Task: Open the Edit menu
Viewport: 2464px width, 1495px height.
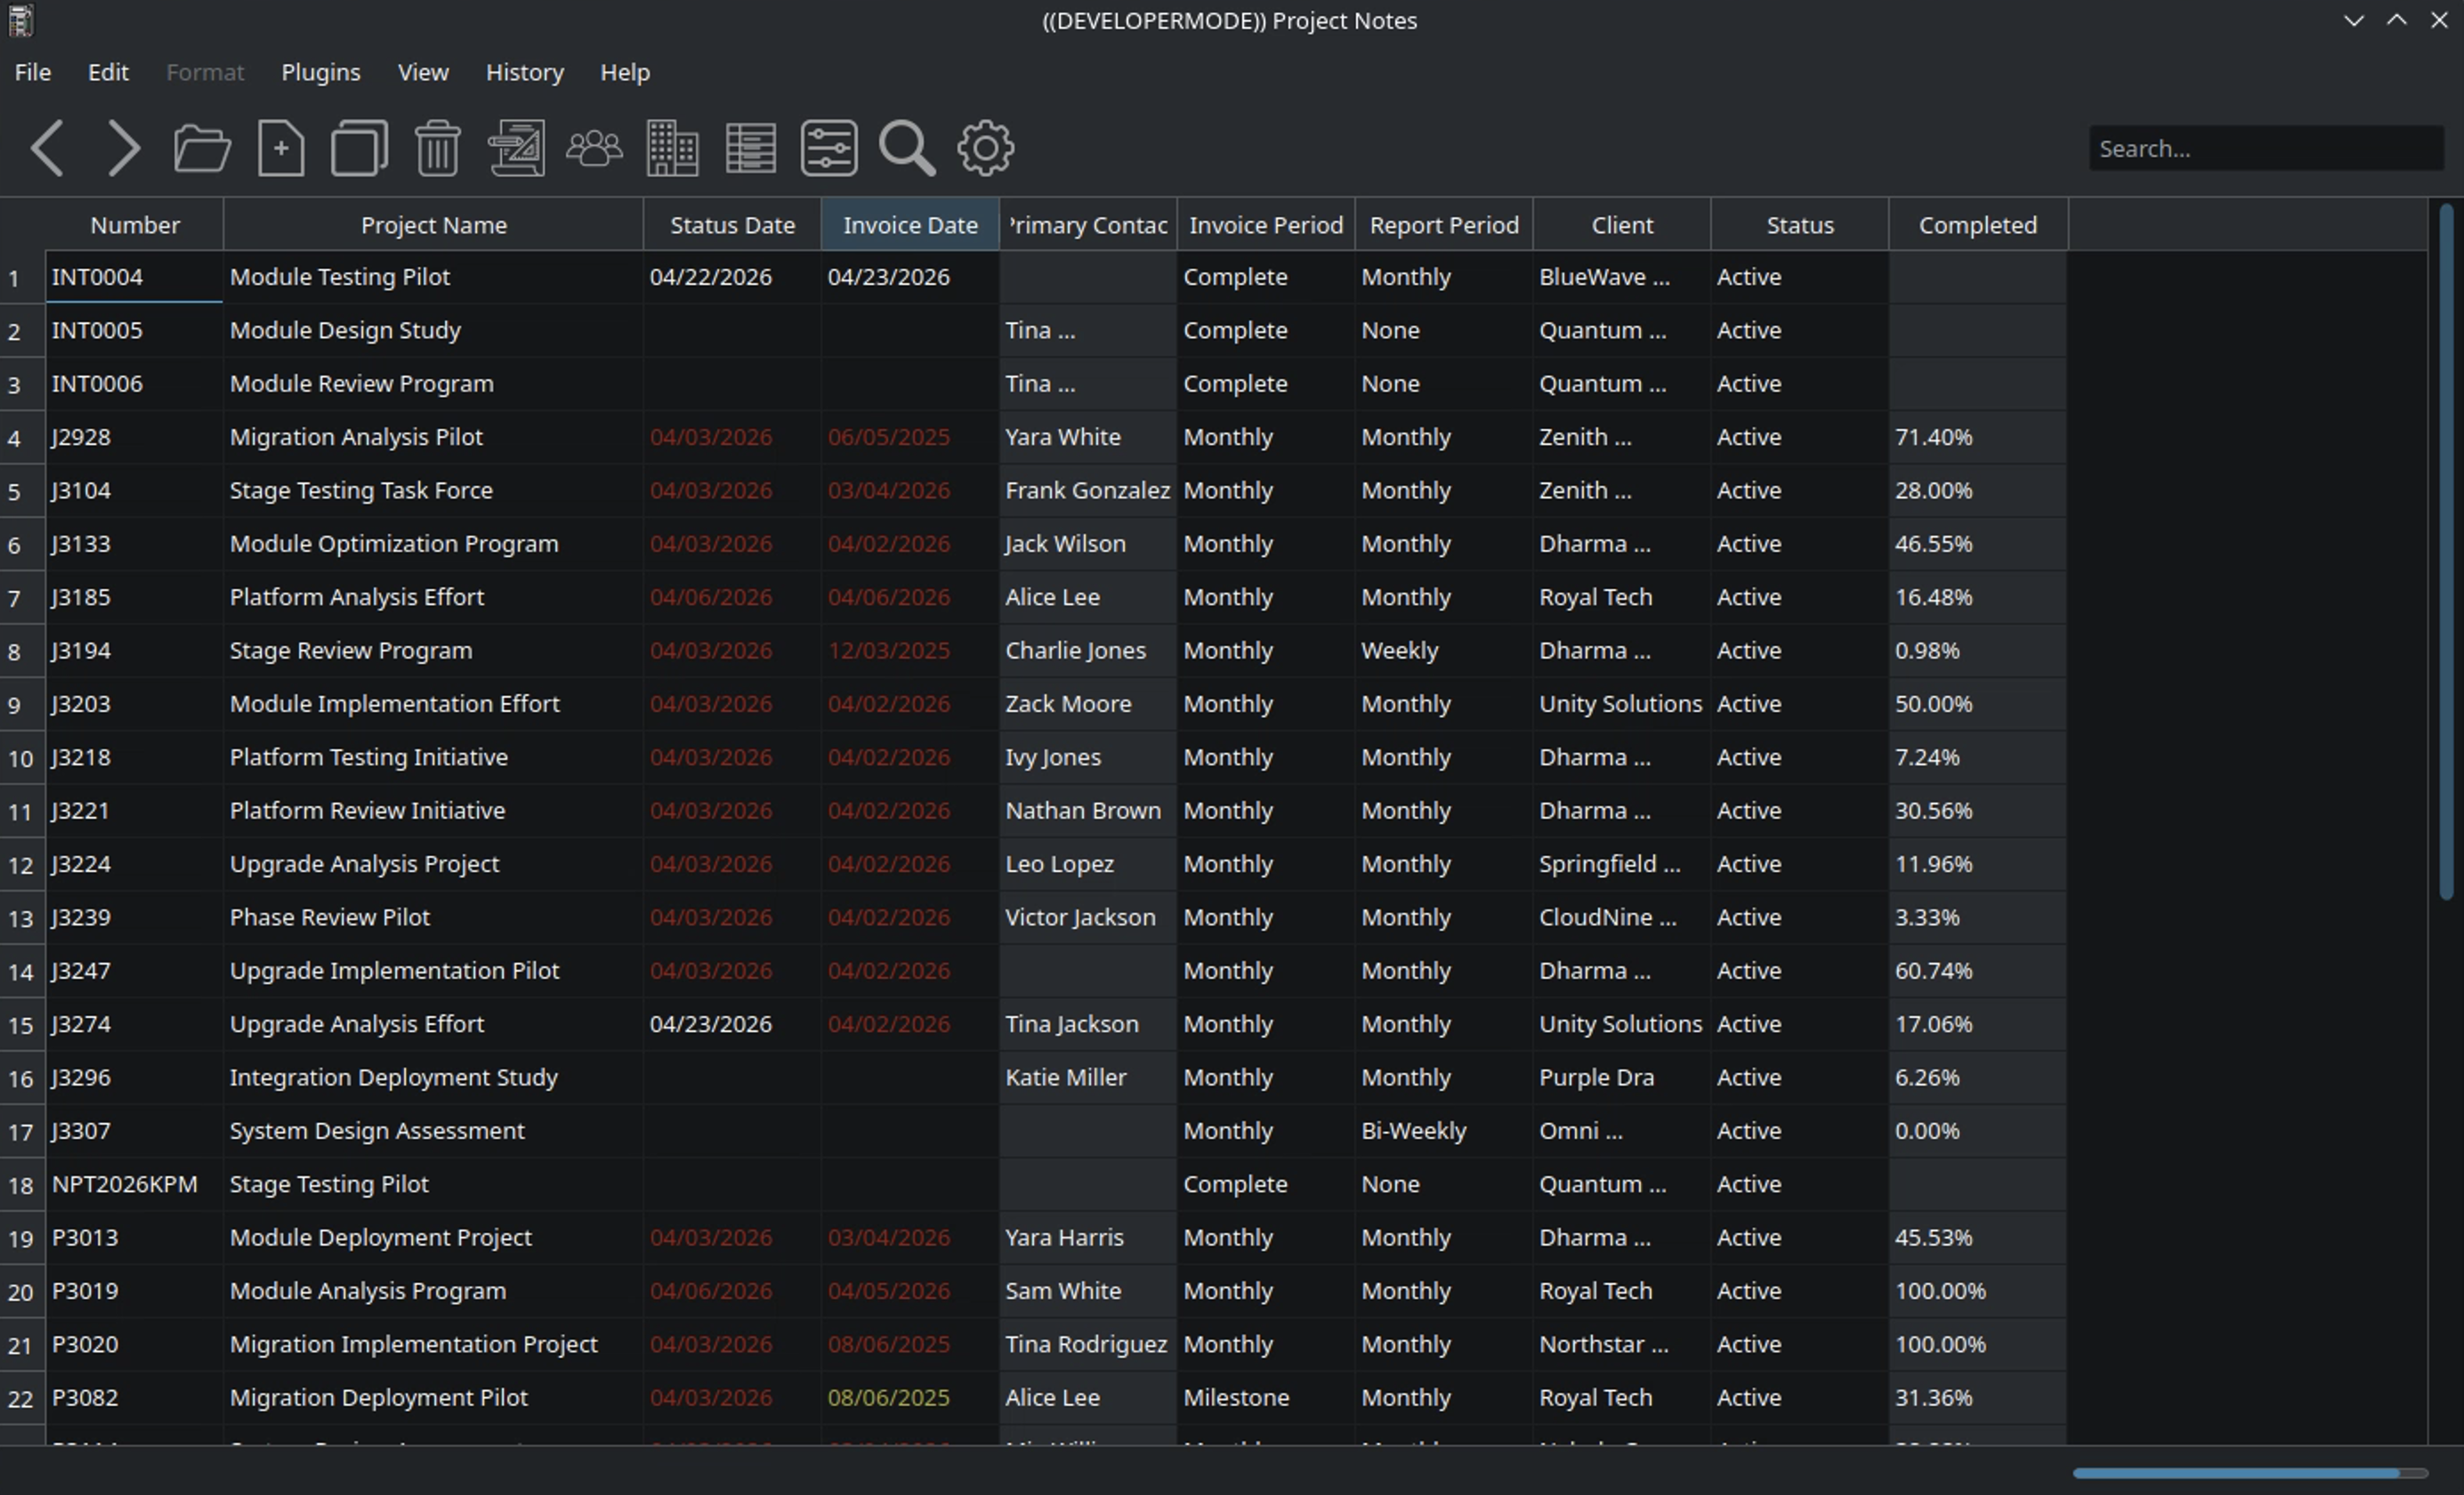Action: pos(108,72)
